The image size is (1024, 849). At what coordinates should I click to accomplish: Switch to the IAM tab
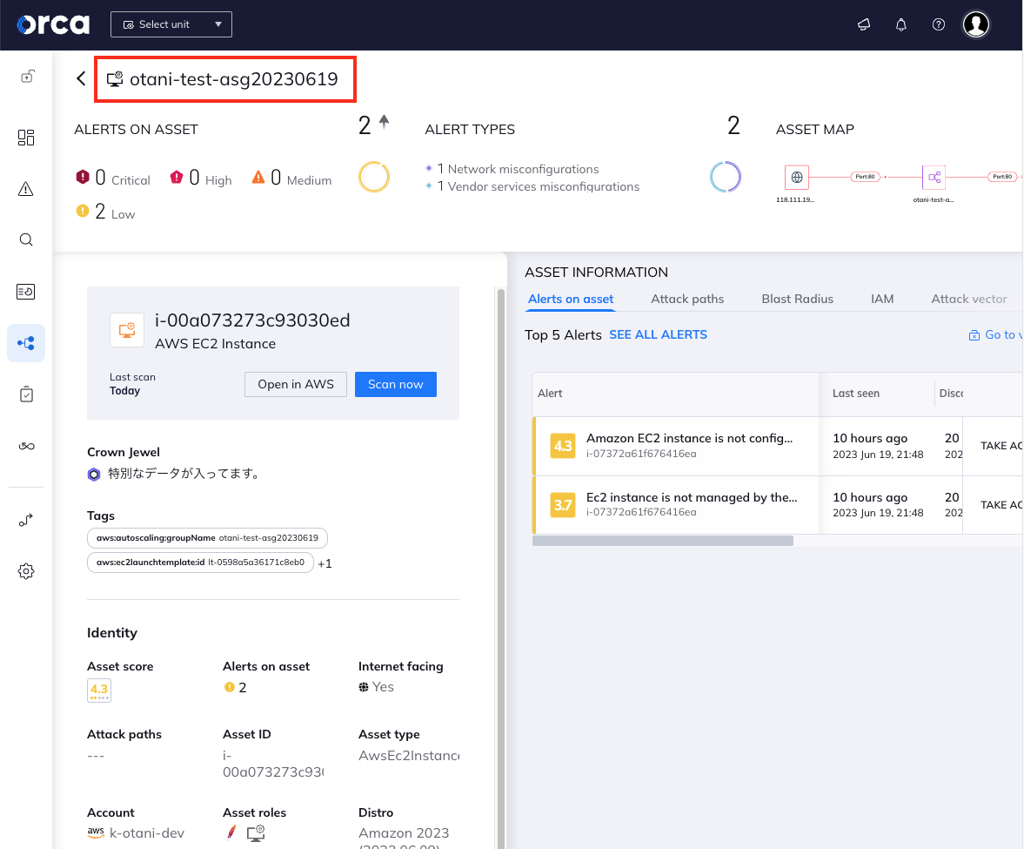[x=881, y=299]
